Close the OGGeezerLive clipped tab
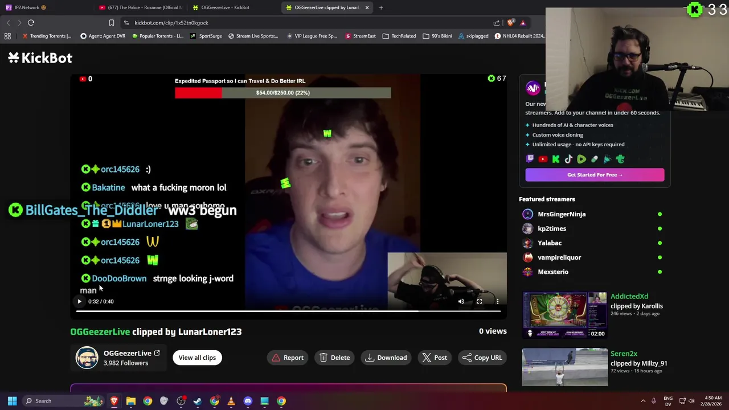 (x=367, y=7)
